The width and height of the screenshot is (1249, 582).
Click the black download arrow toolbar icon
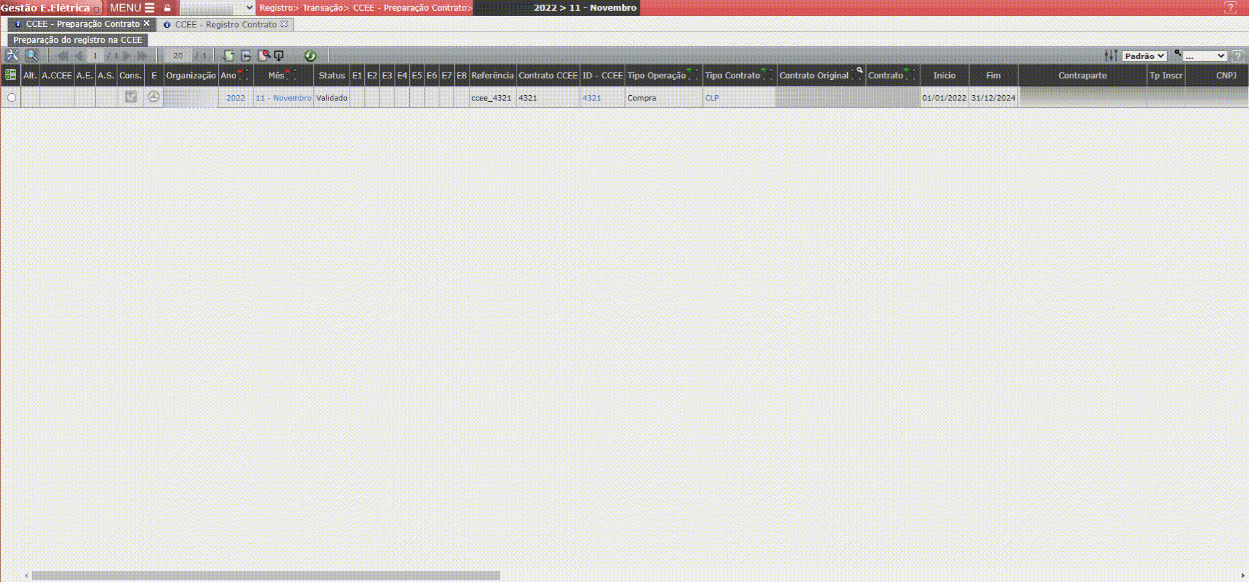click(x=279, y=56)
